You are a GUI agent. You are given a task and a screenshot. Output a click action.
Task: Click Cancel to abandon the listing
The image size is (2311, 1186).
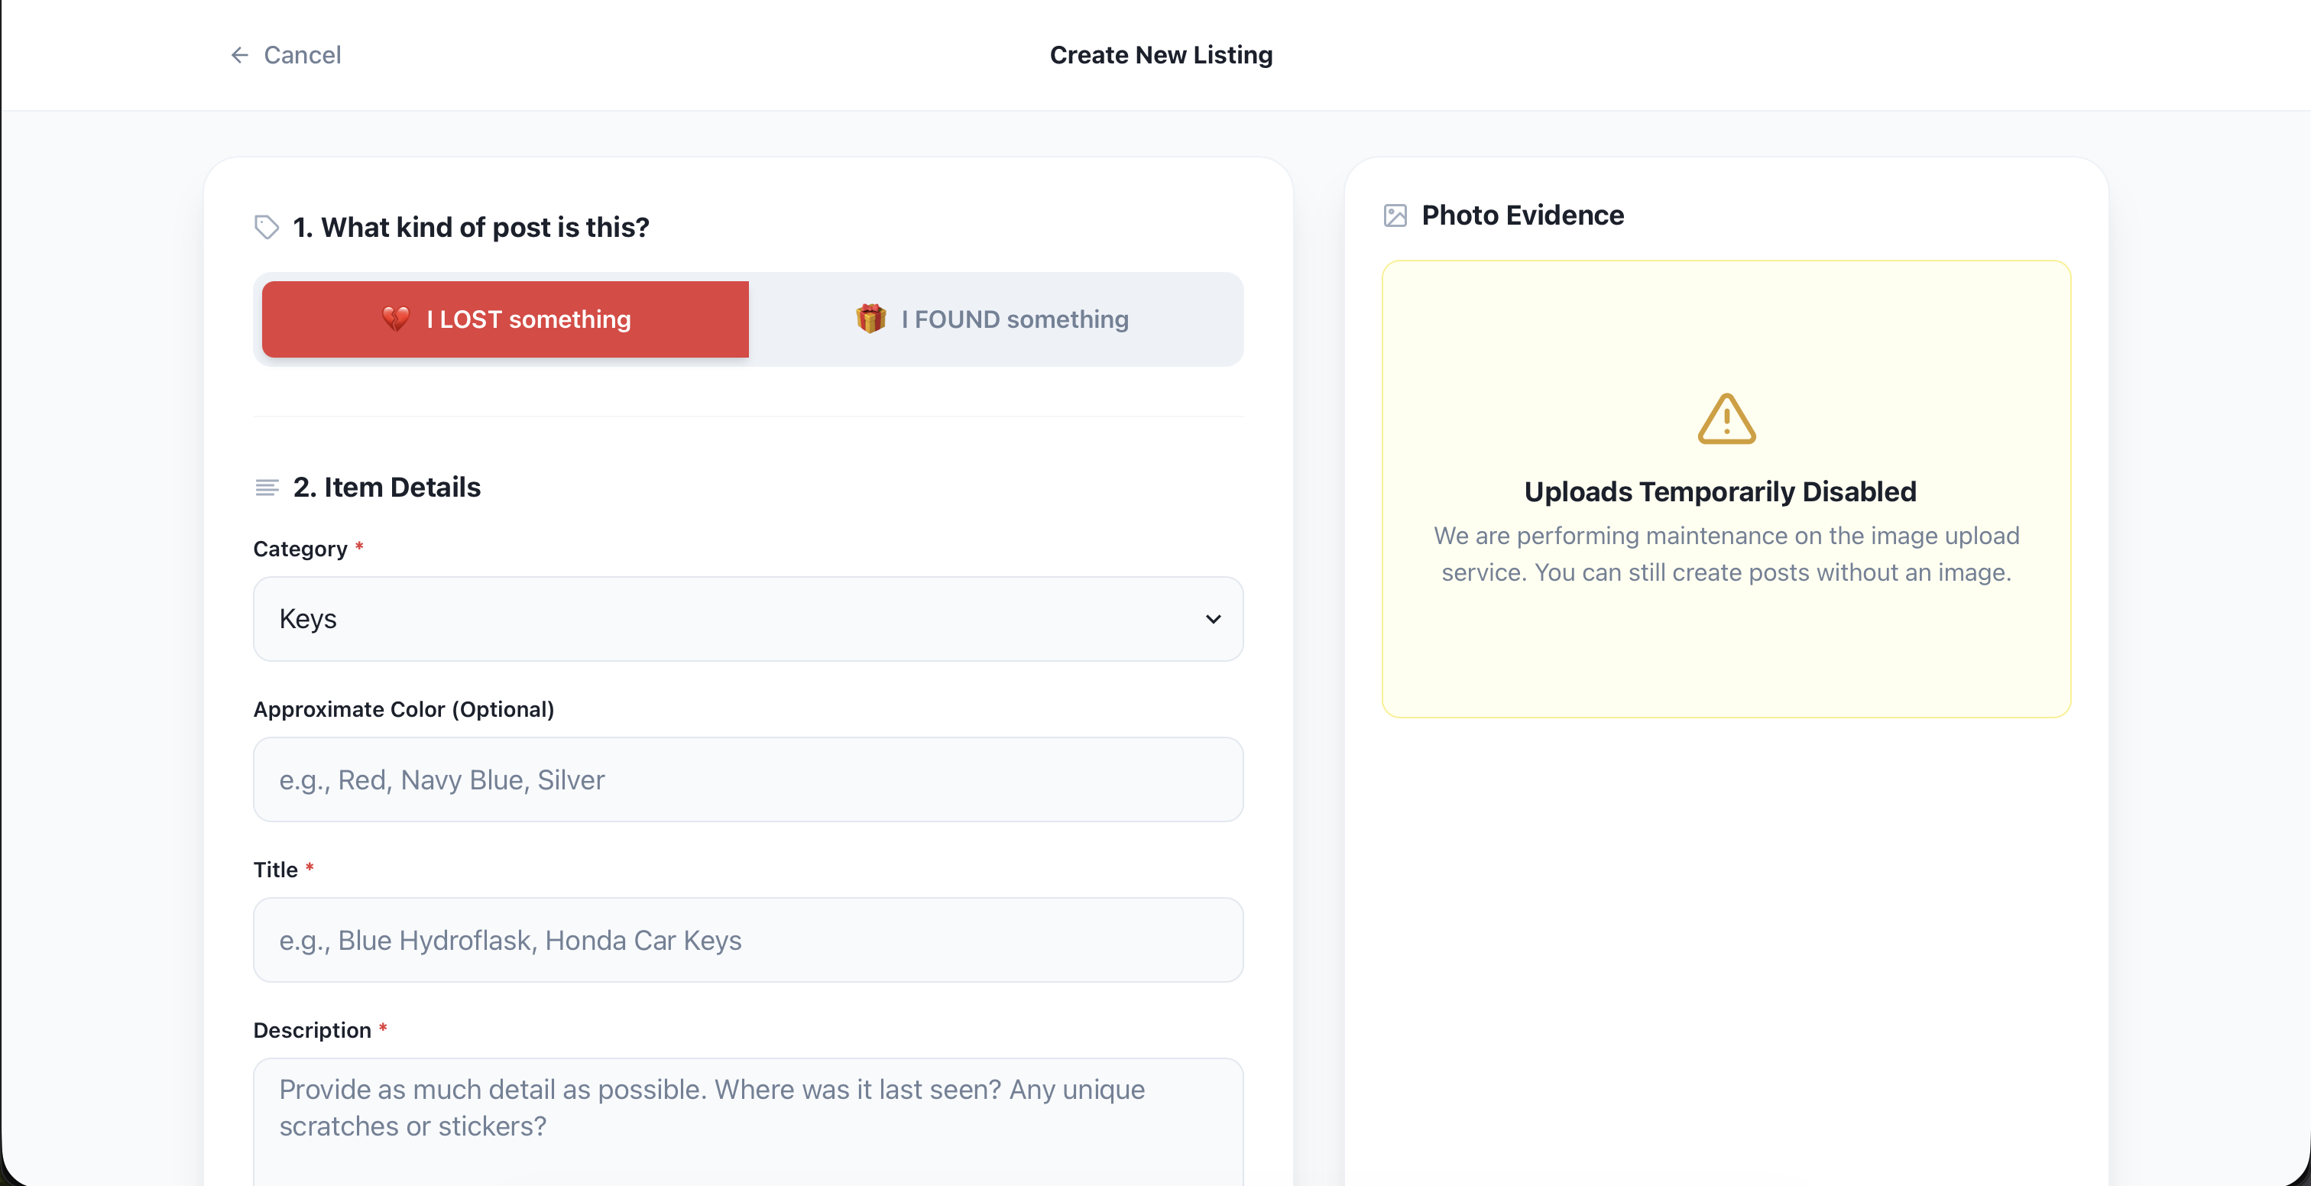pos(303,55)
